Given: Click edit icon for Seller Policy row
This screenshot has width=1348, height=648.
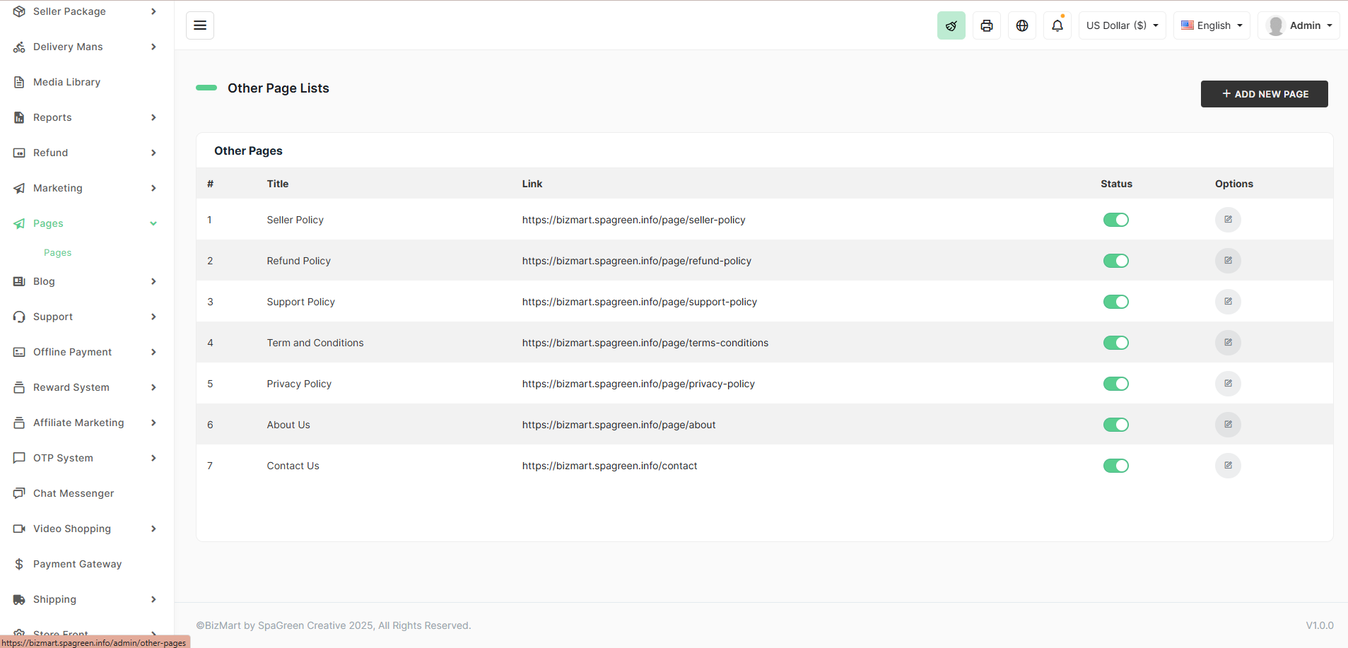Looking at the screenshot, I should point(1228,220).
